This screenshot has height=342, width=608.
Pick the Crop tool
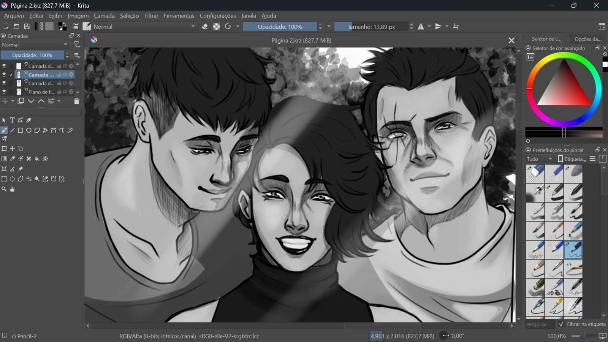click(x=21, y=149)
